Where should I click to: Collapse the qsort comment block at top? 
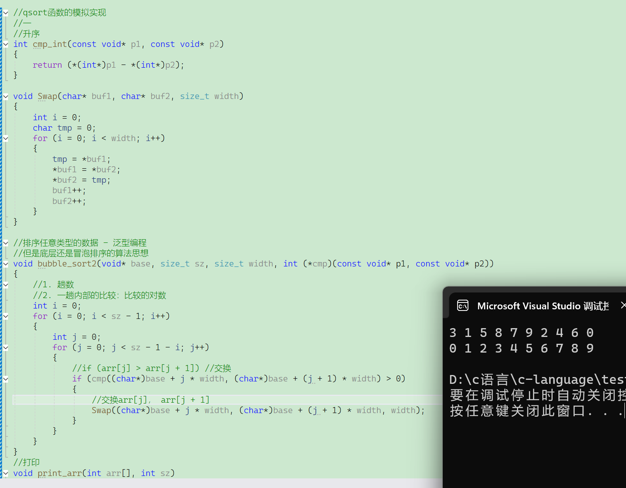click(x=6, y=13)
